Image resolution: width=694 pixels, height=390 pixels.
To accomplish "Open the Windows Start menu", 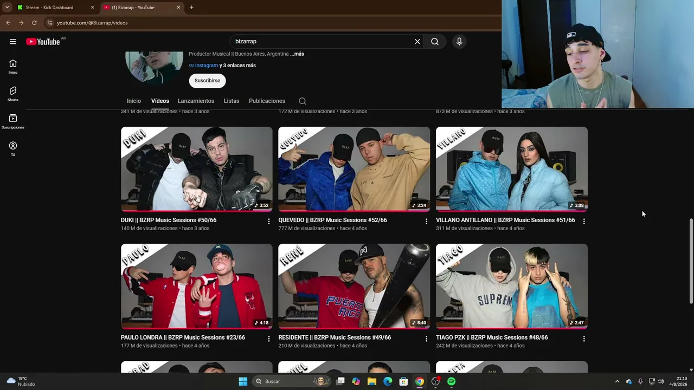I will [x=243, y=381].
